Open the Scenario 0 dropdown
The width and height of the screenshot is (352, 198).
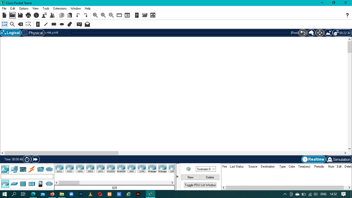(x=206, y=169)
